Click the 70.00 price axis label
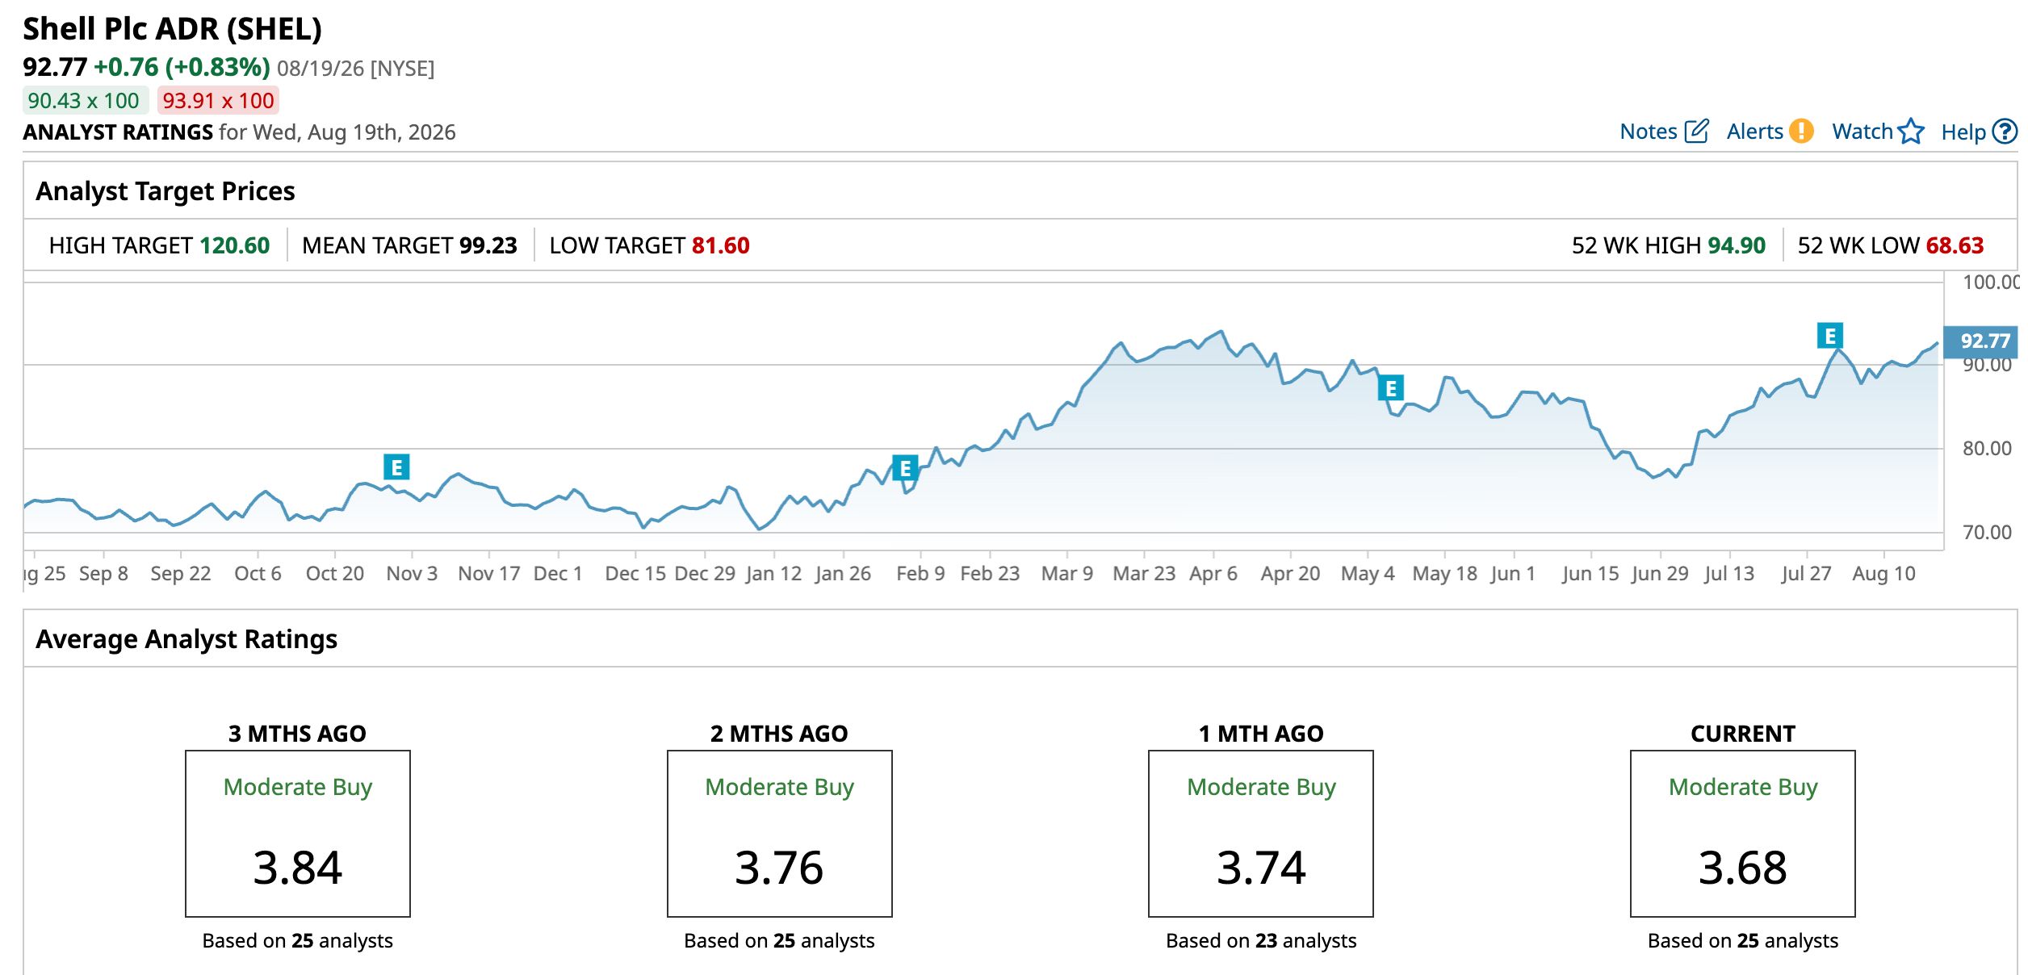The width and height of the screenshot is (2028, 975). pyautogui.click(x=1987, y=533)
